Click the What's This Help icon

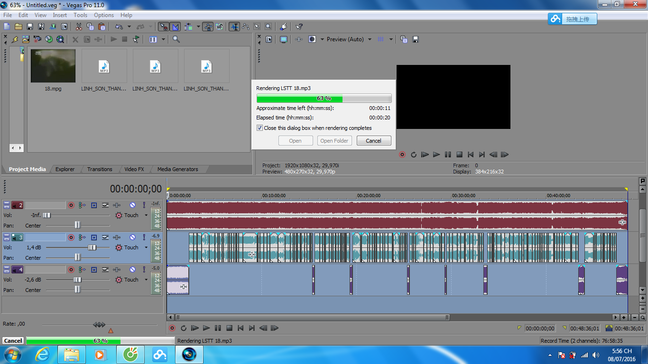tap(299, 27)
